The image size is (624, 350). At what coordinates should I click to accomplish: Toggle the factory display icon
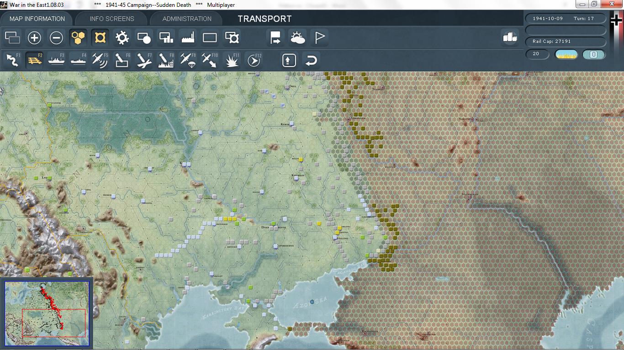coord(188,37)
